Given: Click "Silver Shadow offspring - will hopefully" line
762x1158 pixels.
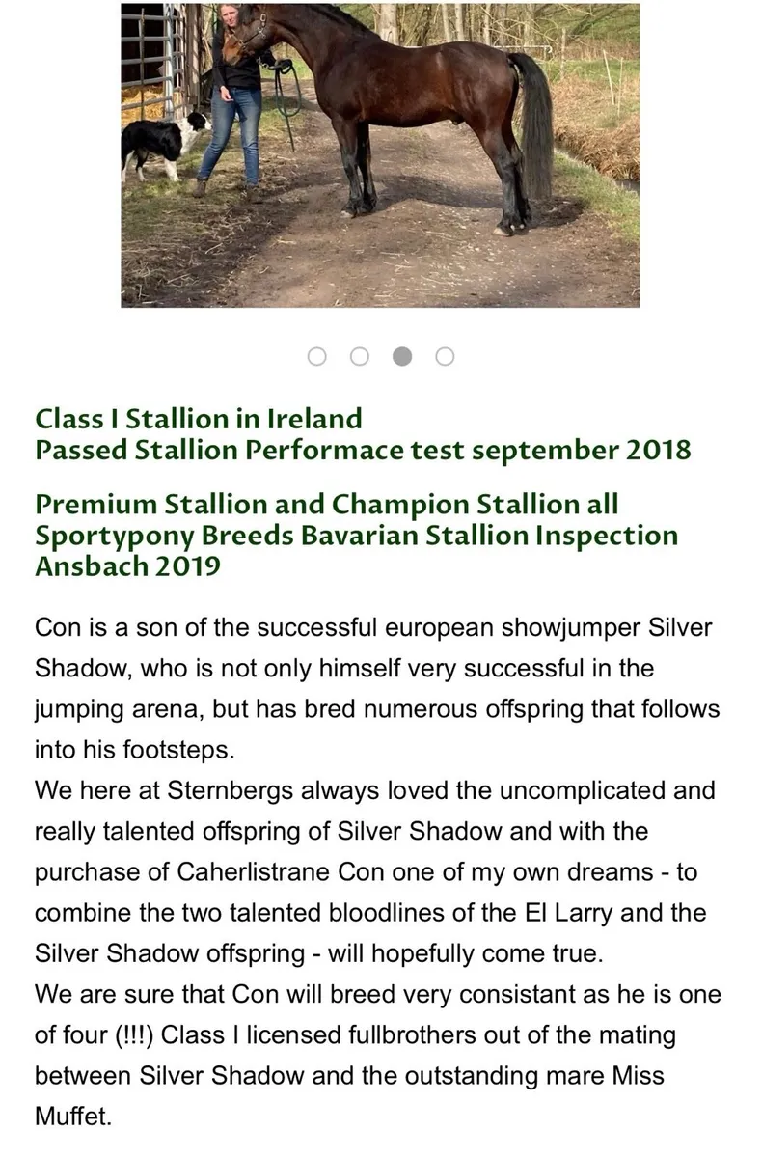Looking at the screenshot, I should [318, 953].
